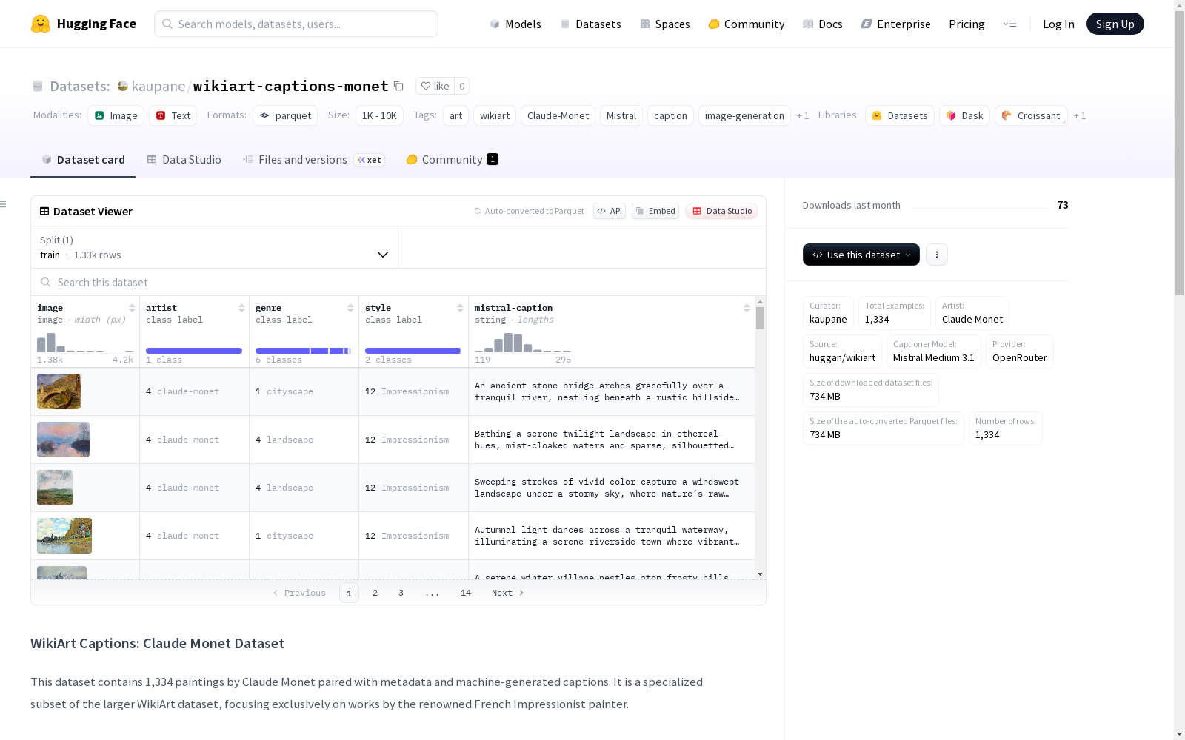This screenshot has height=740, width=1185.
Task: Sort by the image column
Action: pos(132,308)
